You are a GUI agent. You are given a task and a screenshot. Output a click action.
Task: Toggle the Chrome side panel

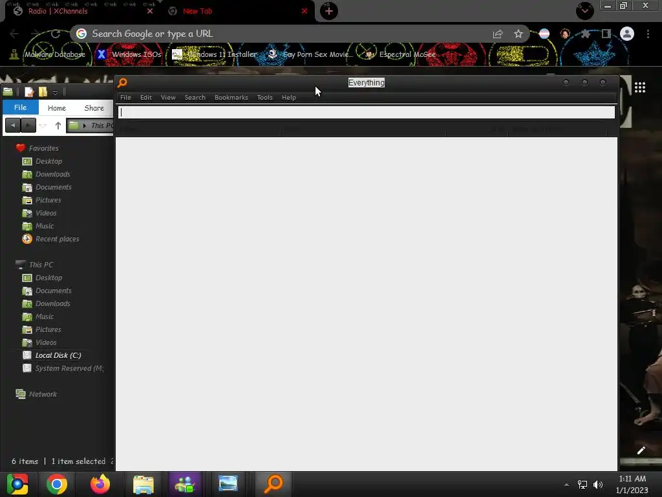pos(606,34)
